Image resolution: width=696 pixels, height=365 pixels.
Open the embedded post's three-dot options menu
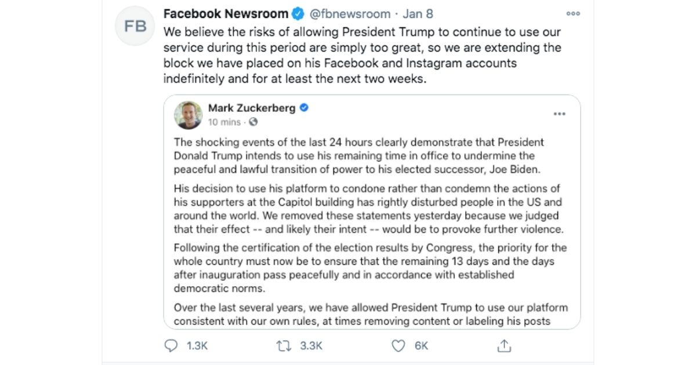[559, 114]
